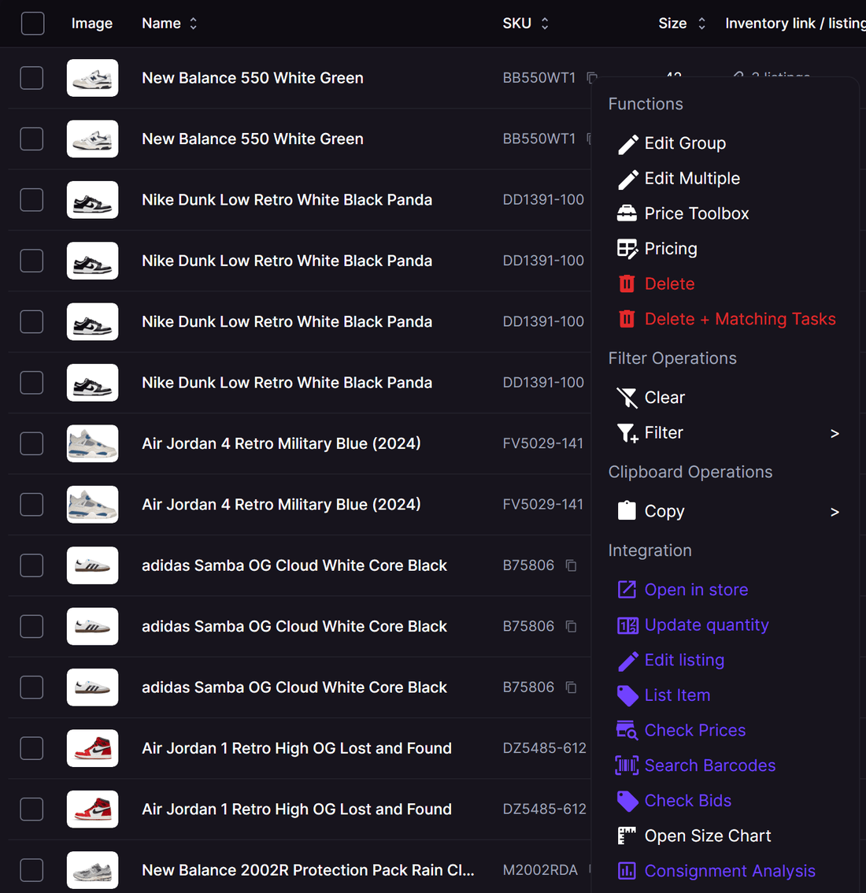Click the Update quantity counter icon
This screenshot has height=893, width=866.
[x=627, y=625]
